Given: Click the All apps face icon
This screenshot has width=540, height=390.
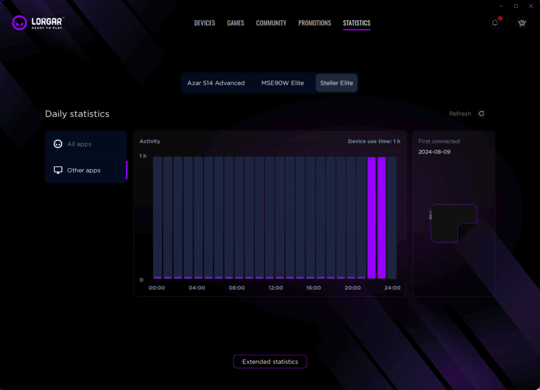Looking at the screenshot, I should pyautogui.click(x=58, y=144).
